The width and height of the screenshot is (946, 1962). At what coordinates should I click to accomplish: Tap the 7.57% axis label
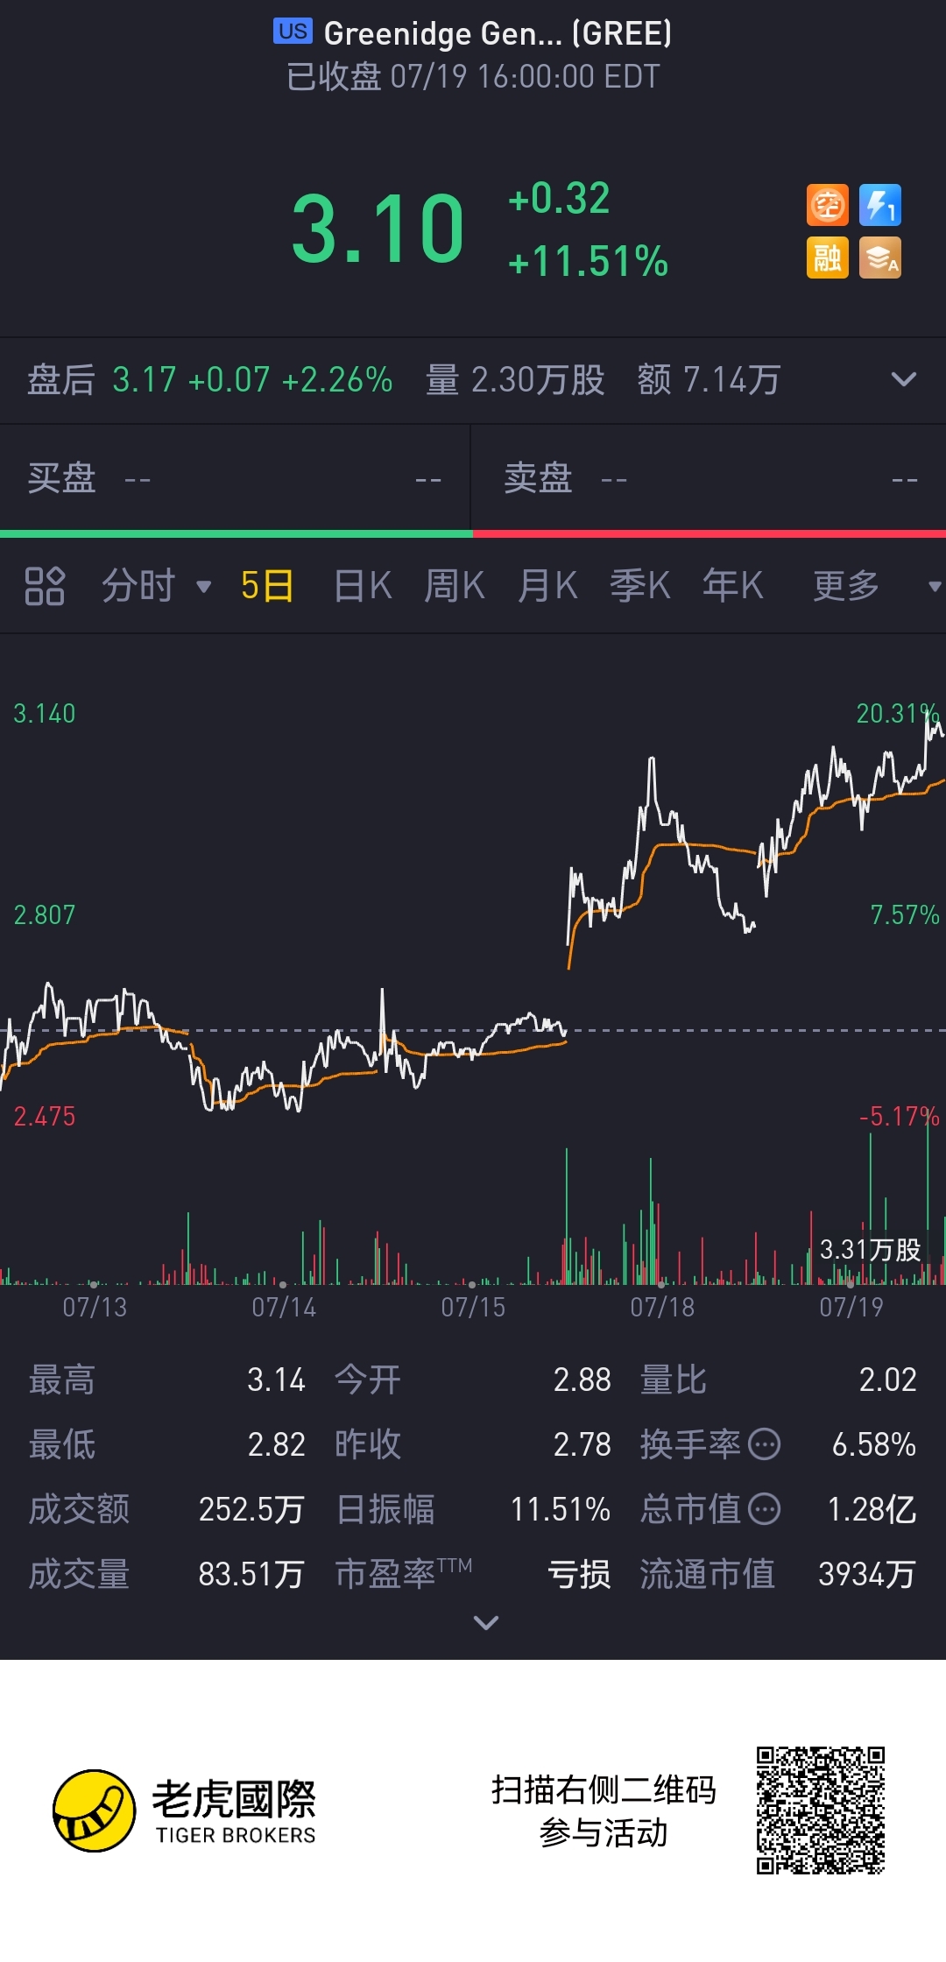905,914
